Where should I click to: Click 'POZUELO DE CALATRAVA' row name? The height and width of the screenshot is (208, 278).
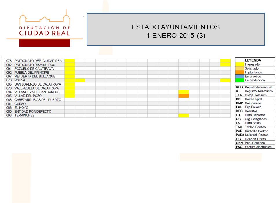(34, 69)
